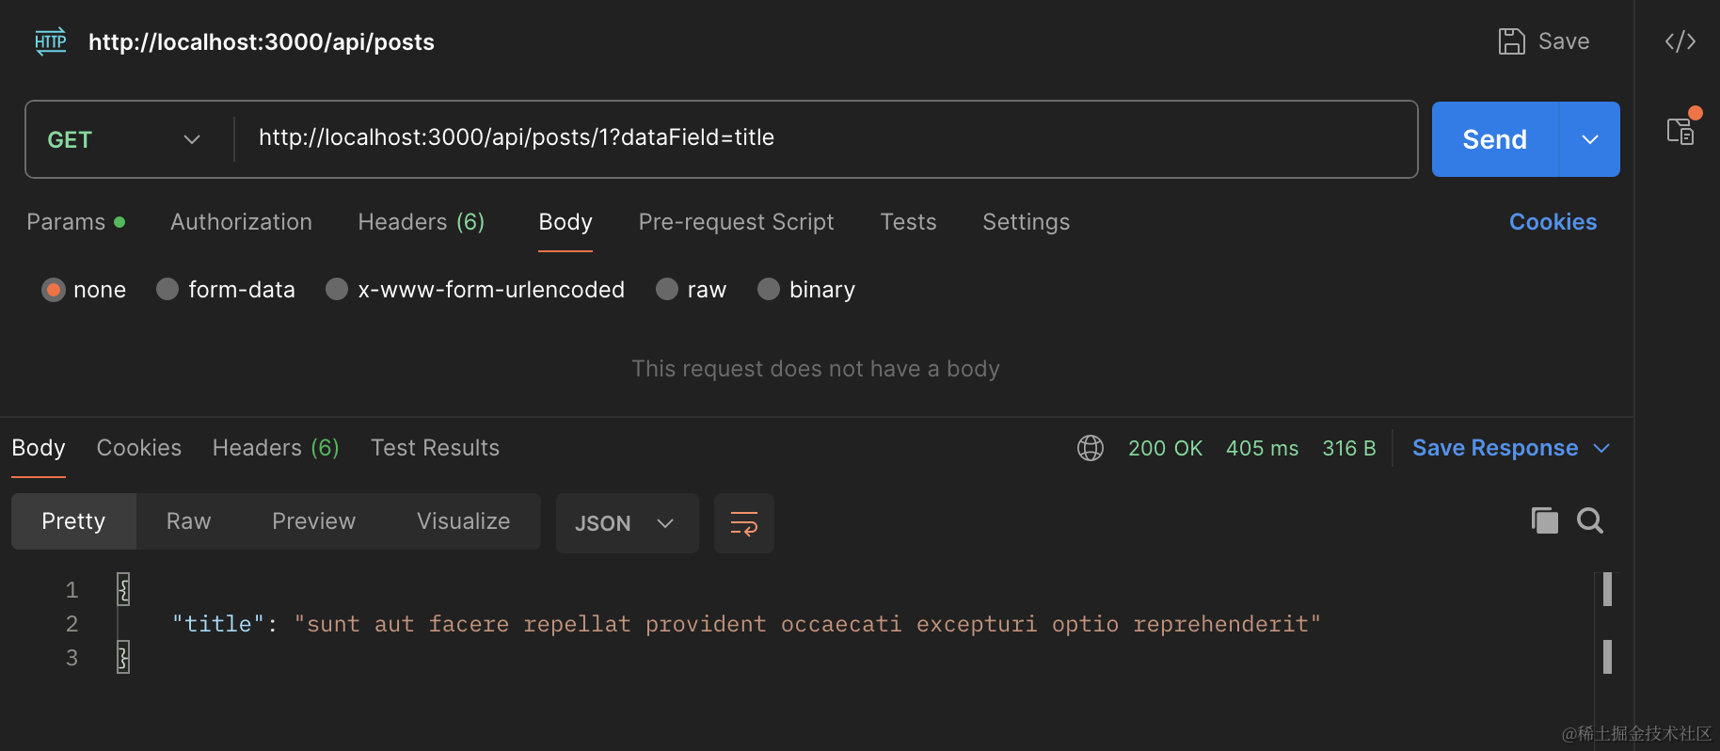Open the JSON format dropdown
1720x751 pixels.
point(627,523)
